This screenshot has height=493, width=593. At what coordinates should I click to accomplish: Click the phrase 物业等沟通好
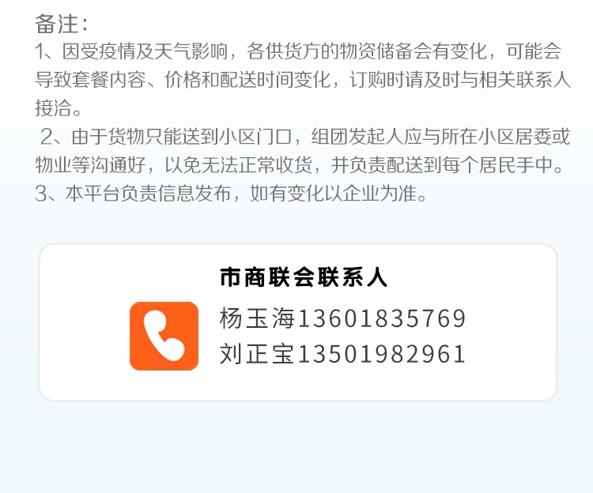90,164
